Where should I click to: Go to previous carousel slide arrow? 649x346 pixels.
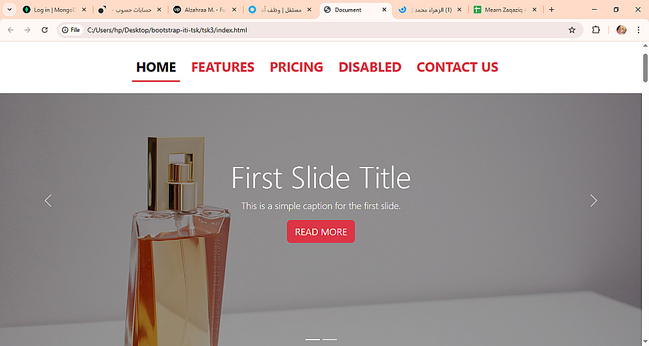click(48, 201)
